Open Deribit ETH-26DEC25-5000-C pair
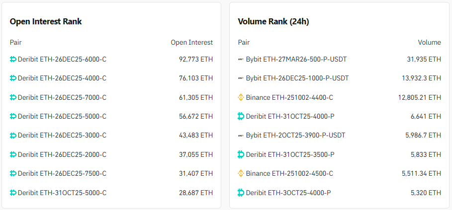 pos(62,117)
